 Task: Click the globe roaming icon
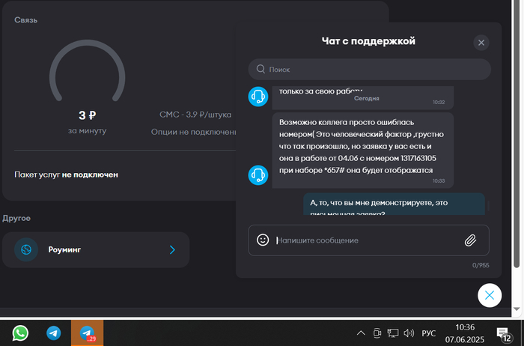(x=26, y=249)
